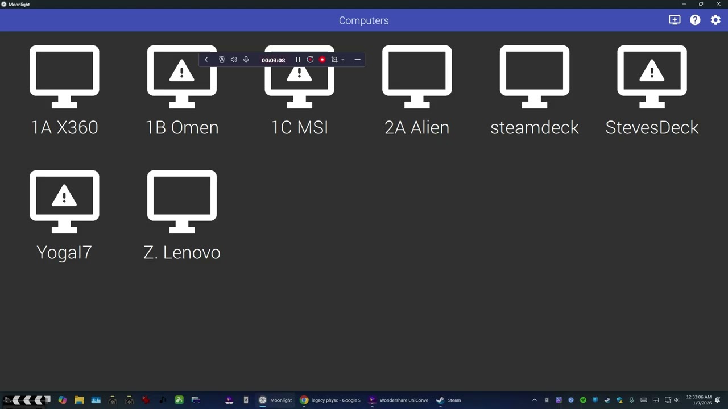Viewport: 728px width, 409px height.
Task: Switch to Steam in the taskbar
Action: coord(449,400)
